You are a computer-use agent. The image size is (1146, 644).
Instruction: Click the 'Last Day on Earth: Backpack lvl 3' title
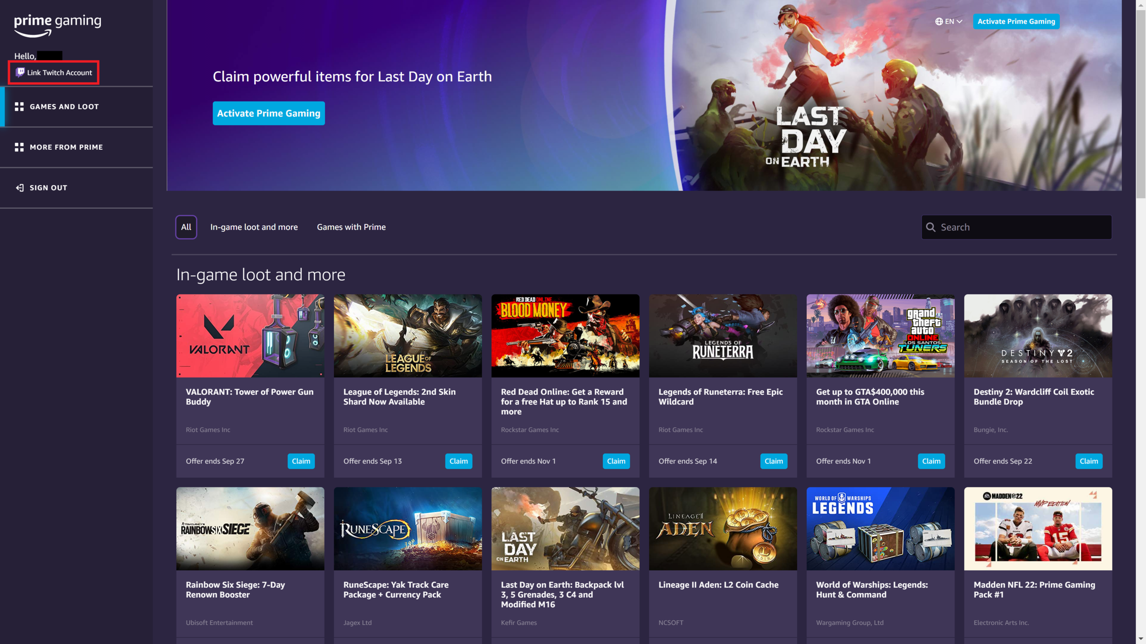tap(562, 595)
